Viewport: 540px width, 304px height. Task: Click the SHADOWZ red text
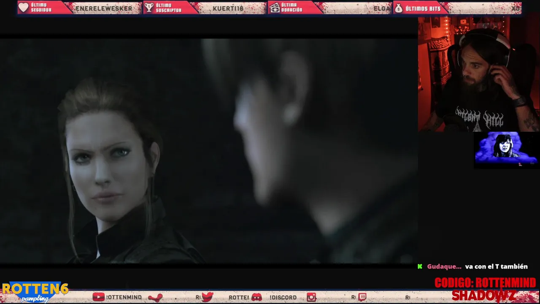(x=484, y=295)
